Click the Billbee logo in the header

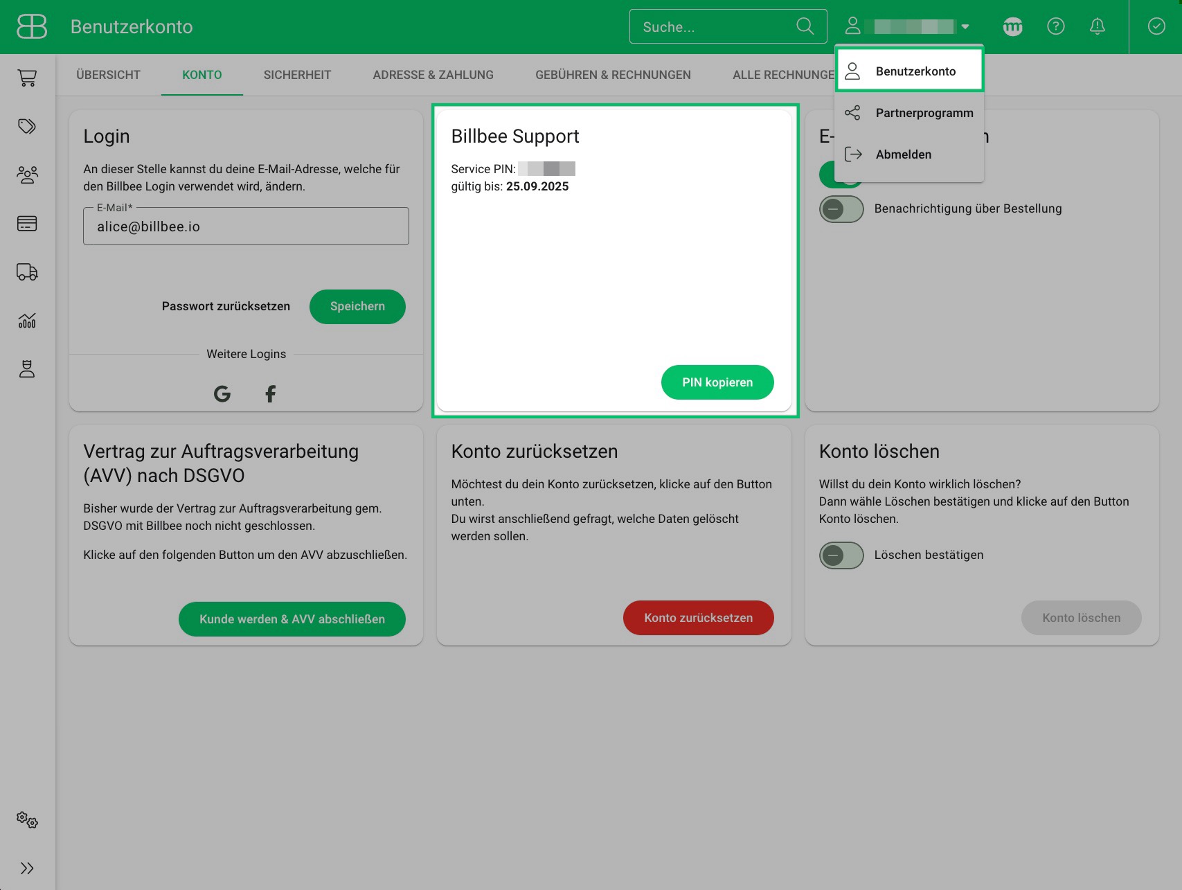click(31, 26)
